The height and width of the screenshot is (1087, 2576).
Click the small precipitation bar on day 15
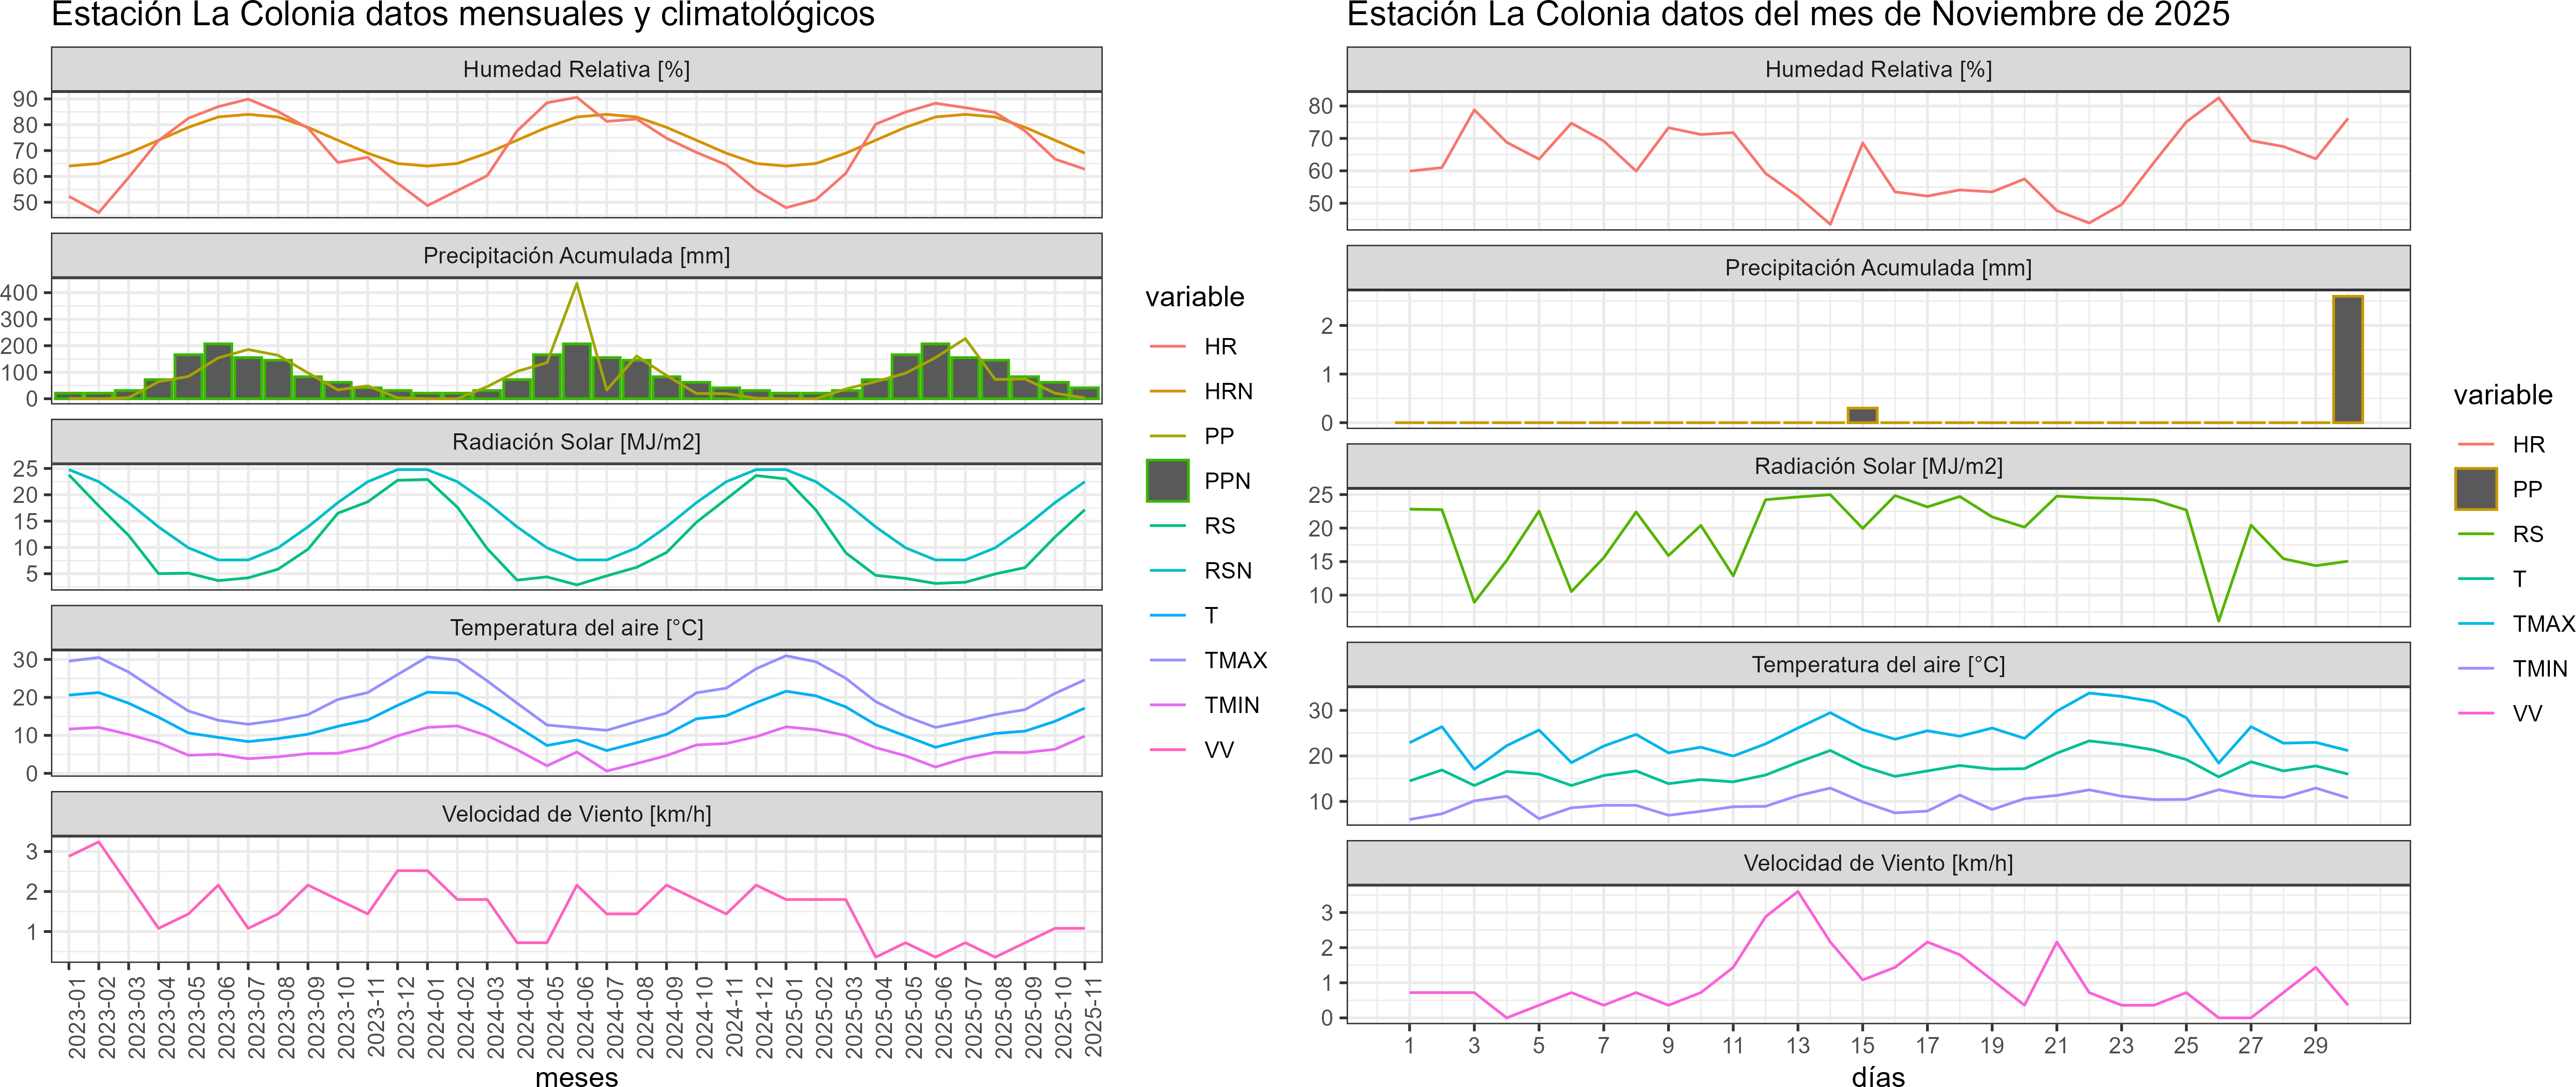(1862, 415)
